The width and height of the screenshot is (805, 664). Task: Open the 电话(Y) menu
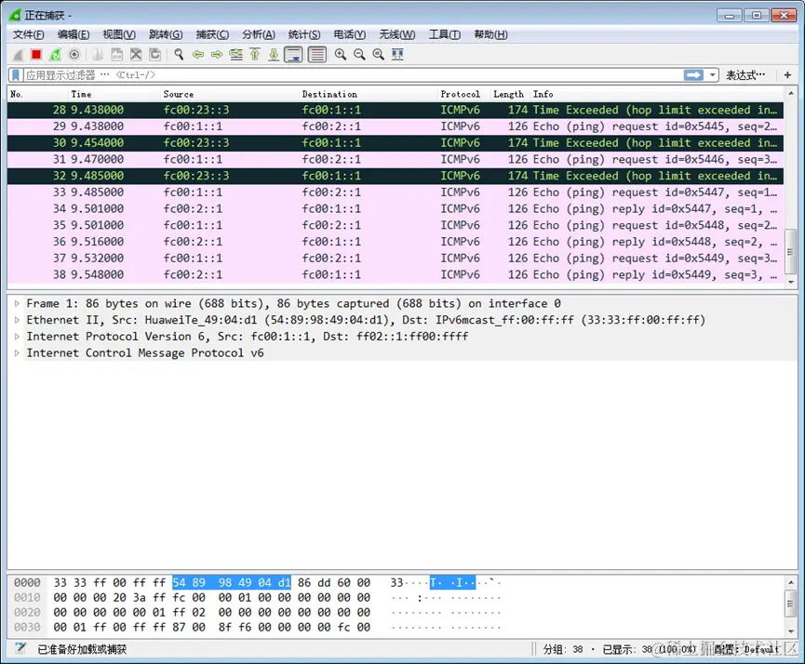tap(350, 34)
